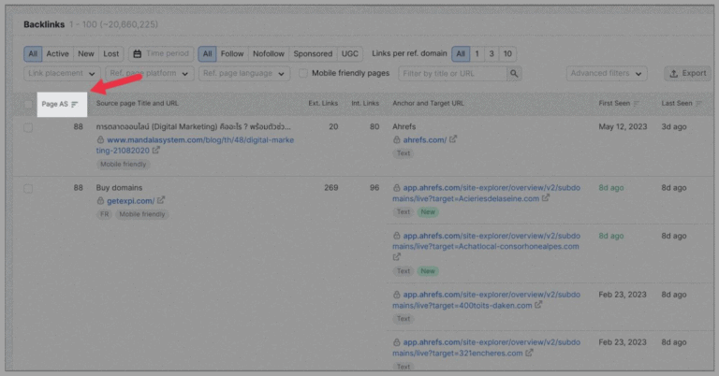The width and height of the screenshot is (719, 376).
Task: Click the Ahrefs anchor text
Action: point(404,127)
